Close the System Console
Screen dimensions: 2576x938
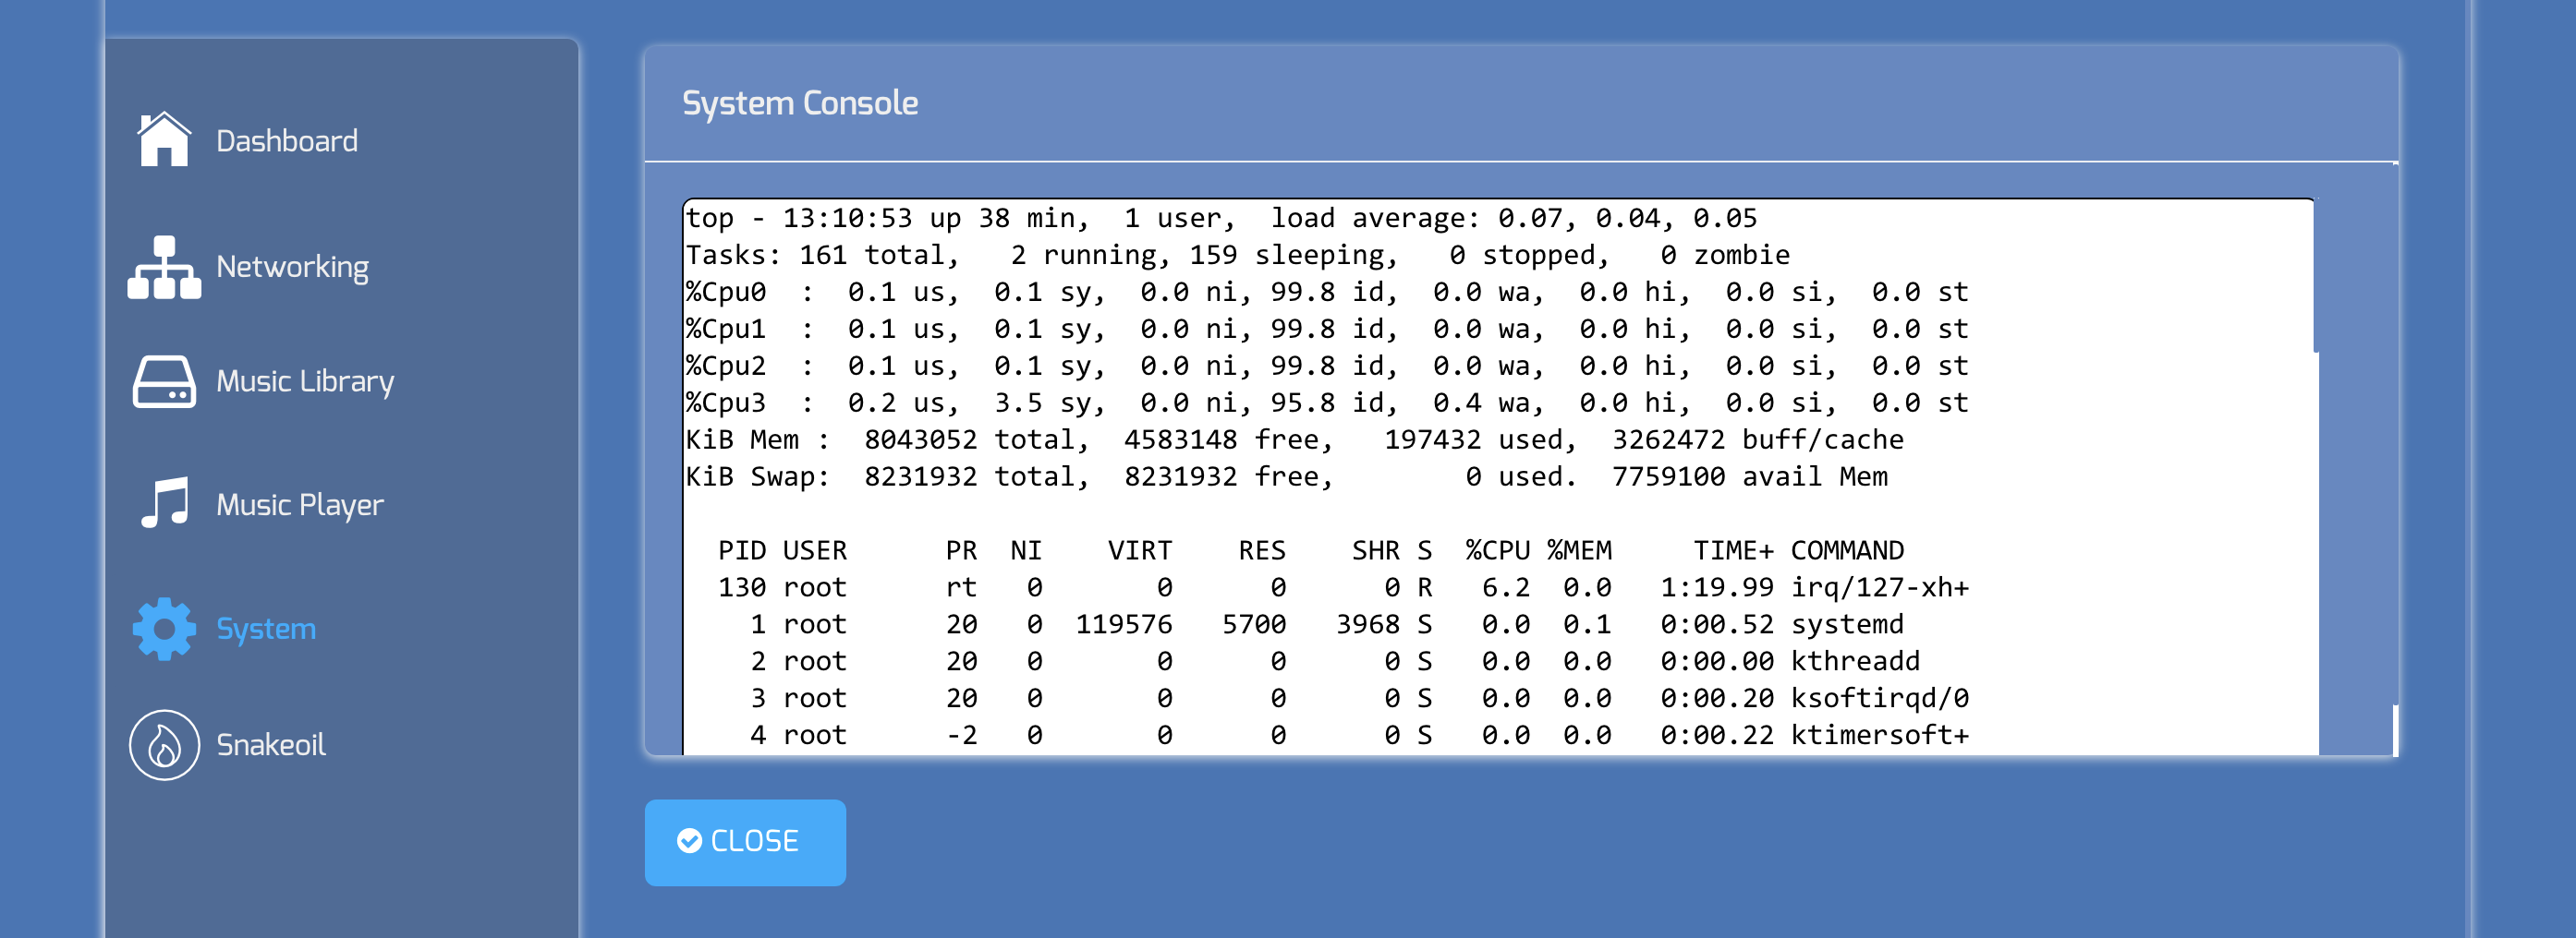click(x=745, y=842)
